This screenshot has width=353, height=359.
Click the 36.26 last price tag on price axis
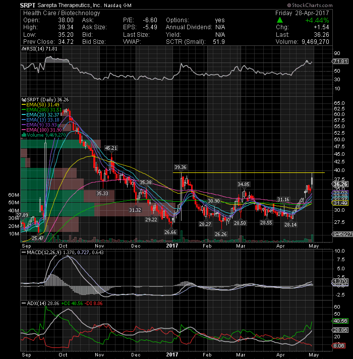(x=340, y=184)
